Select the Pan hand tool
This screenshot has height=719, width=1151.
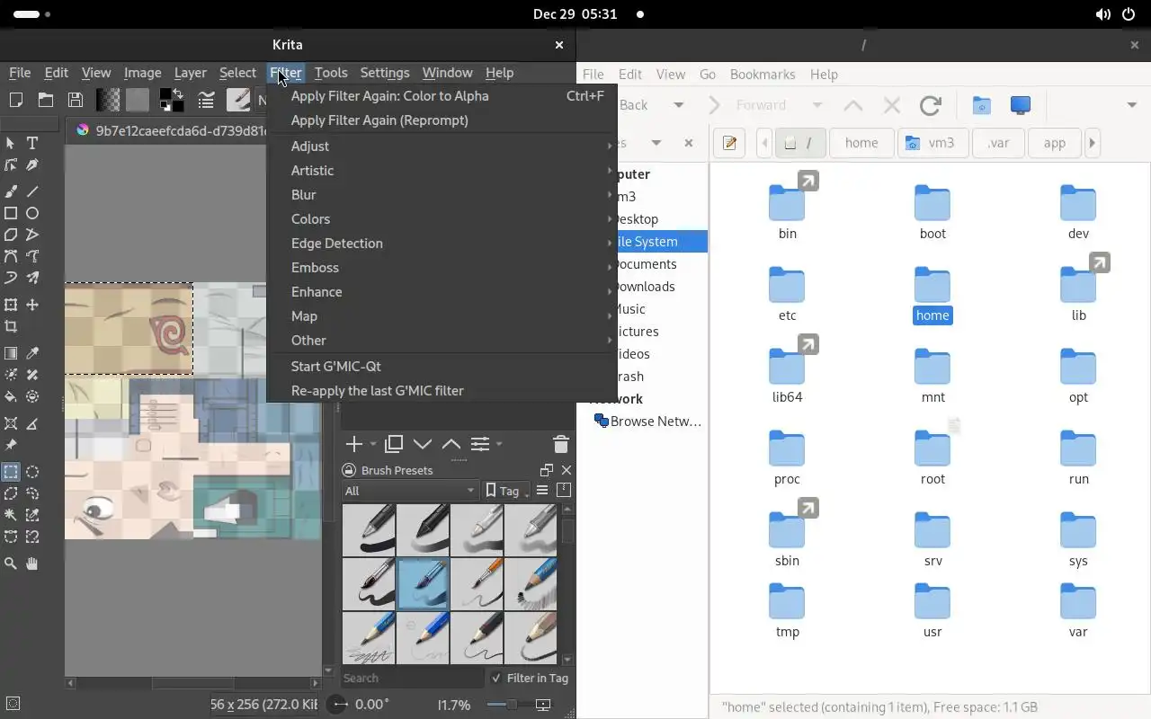[x=32, y=564]
